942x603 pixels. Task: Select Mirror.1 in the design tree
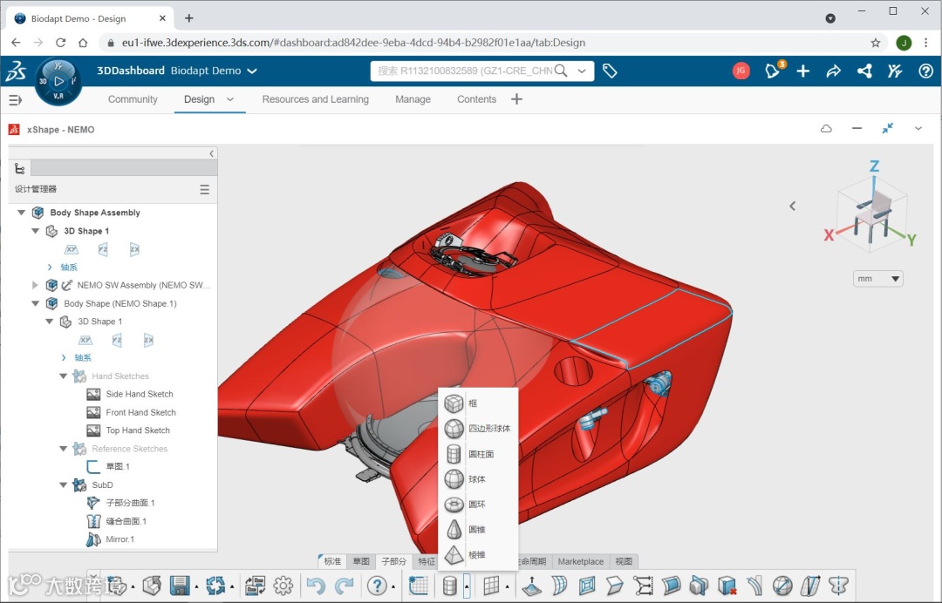(120, 539)
